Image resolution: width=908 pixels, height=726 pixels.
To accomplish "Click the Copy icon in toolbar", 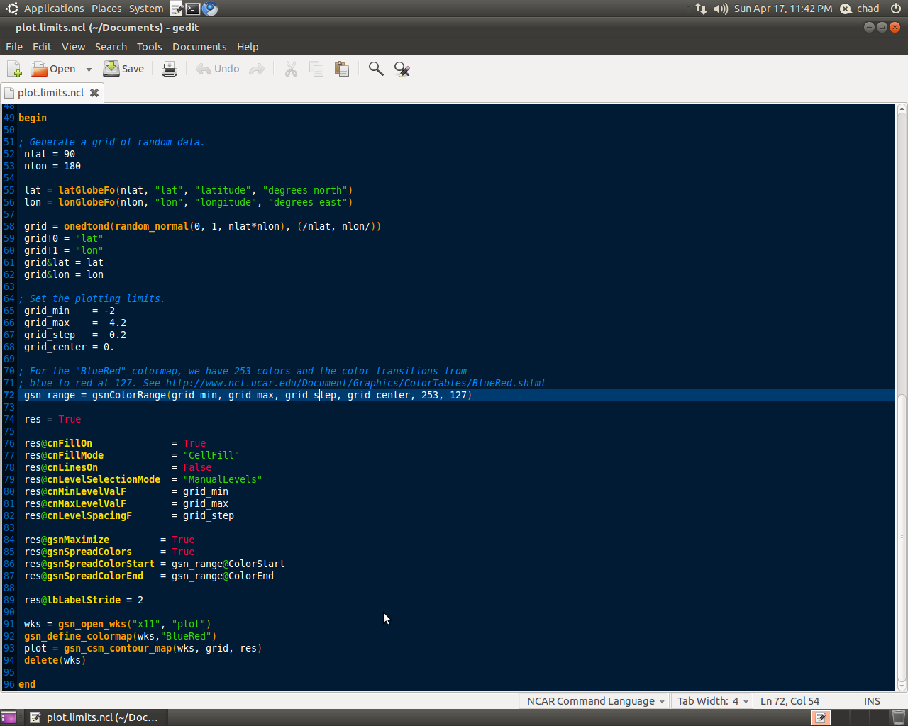I will point(316,69).
